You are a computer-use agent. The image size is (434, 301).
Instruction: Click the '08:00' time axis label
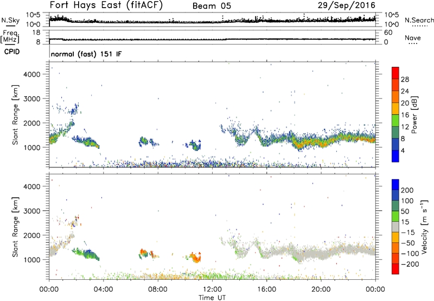[157, 290]
